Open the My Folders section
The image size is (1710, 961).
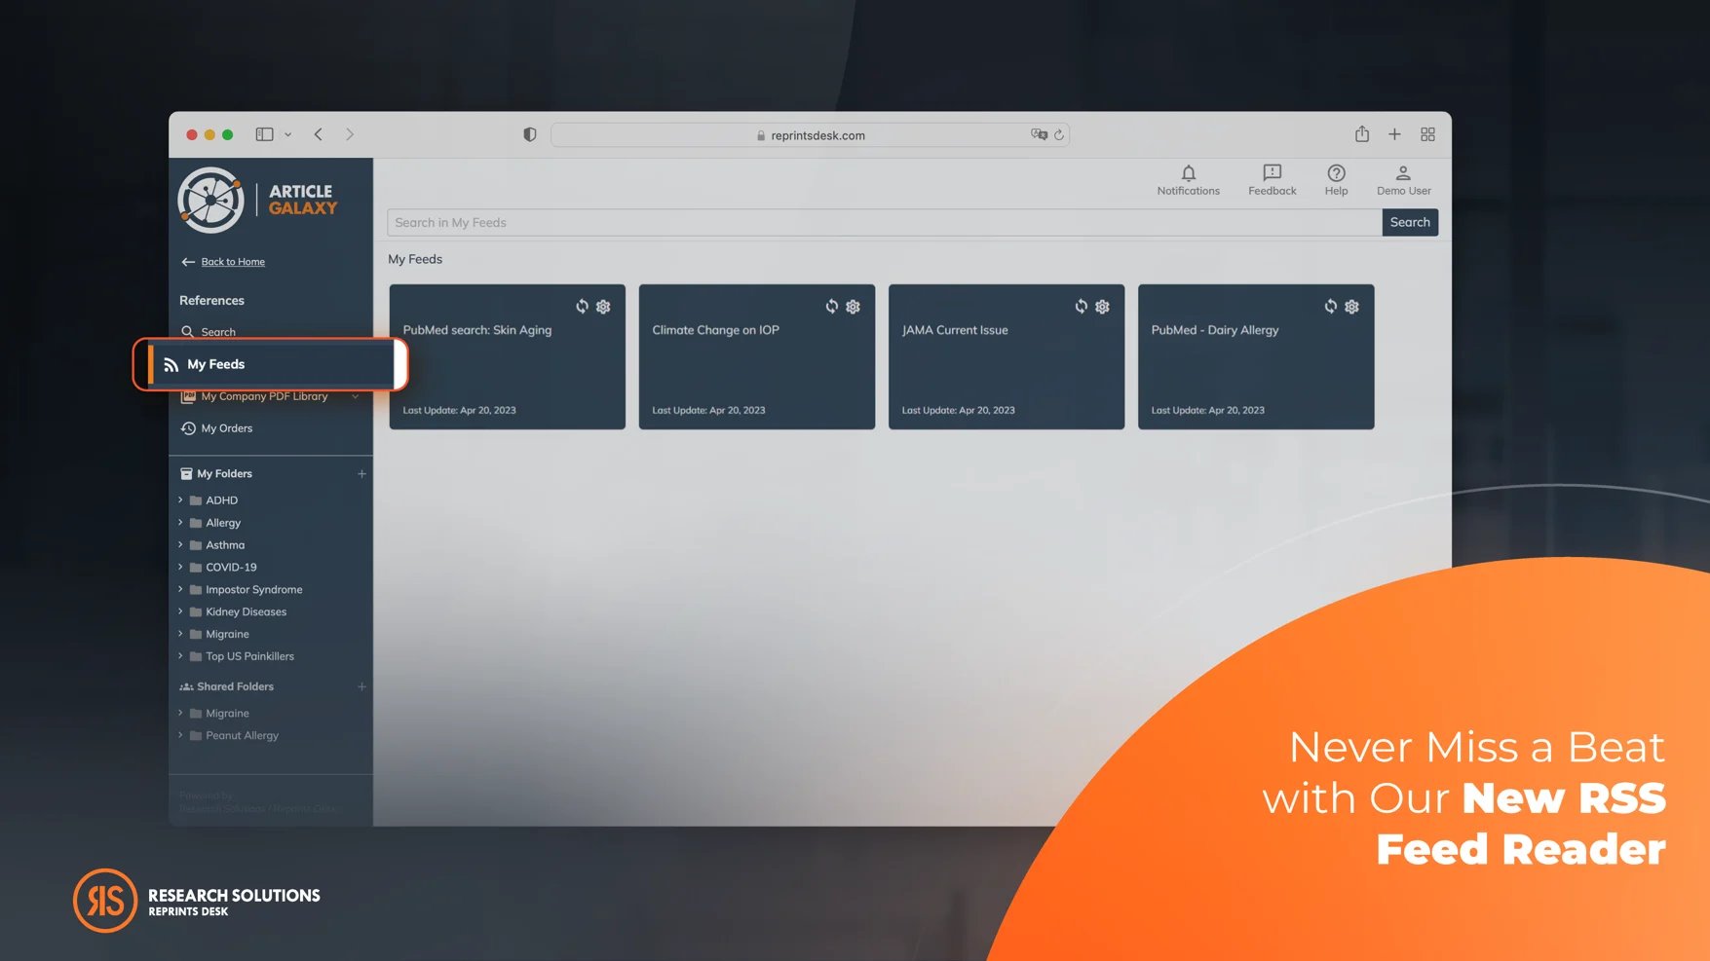tap(216, 474)
